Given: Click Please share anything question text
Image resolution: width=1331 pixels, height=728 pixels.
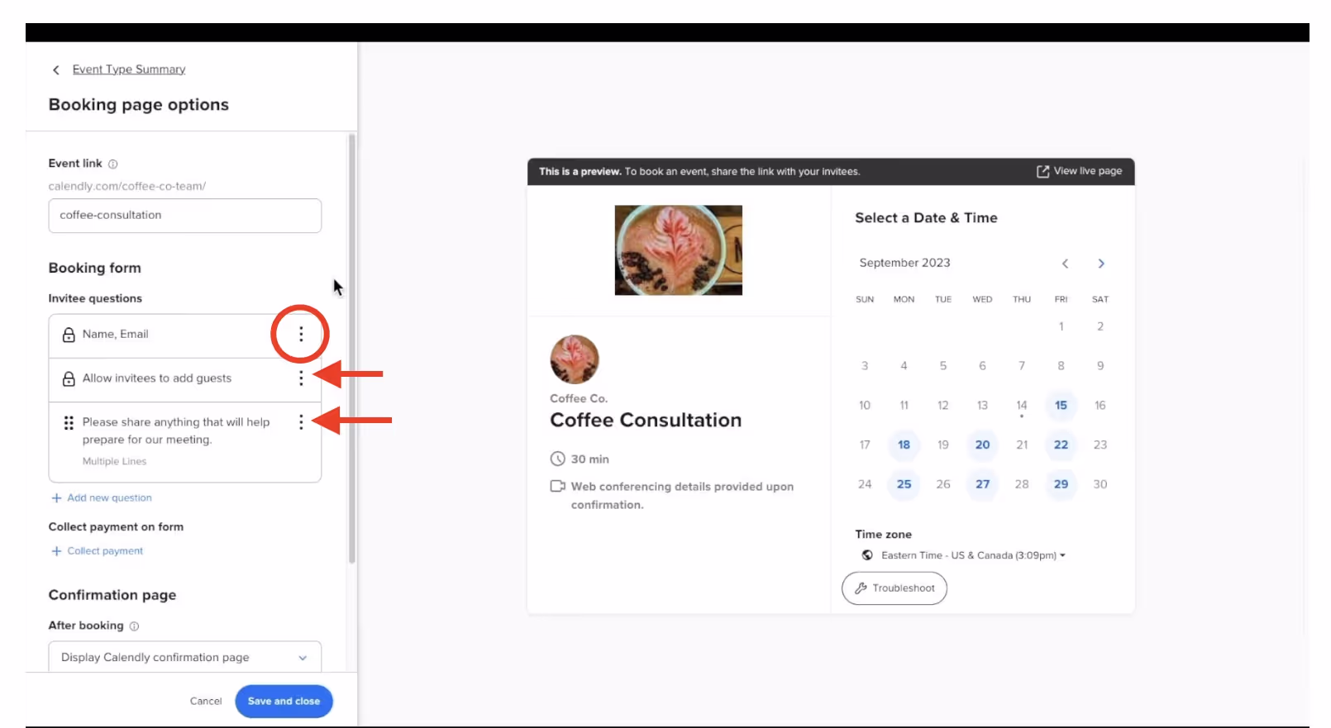Looking at the screenshot, I should click(x=176, y=431).
